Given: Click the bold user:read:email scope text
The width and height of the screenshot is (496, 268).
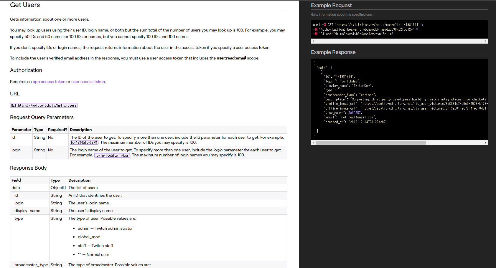Looking at the screenshot, I should tap(231, 58).
